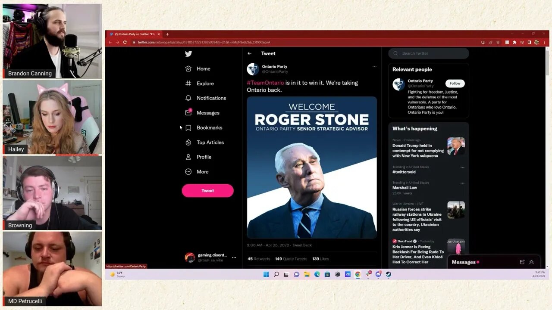Open Explore in Twitter sidebar
552x310 pixels.
(x=200, y=84)
